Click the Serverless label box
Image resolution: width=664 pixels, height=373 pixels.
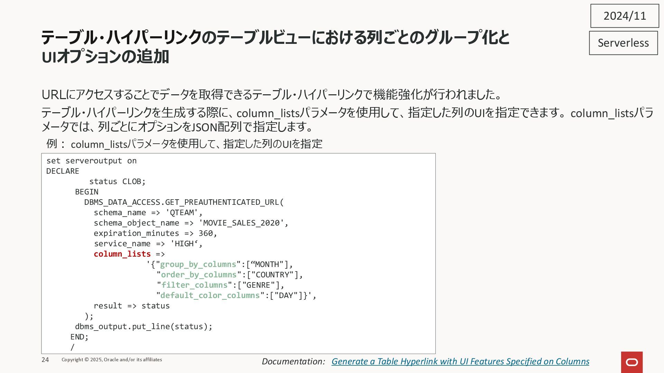(x=623, y=43)
